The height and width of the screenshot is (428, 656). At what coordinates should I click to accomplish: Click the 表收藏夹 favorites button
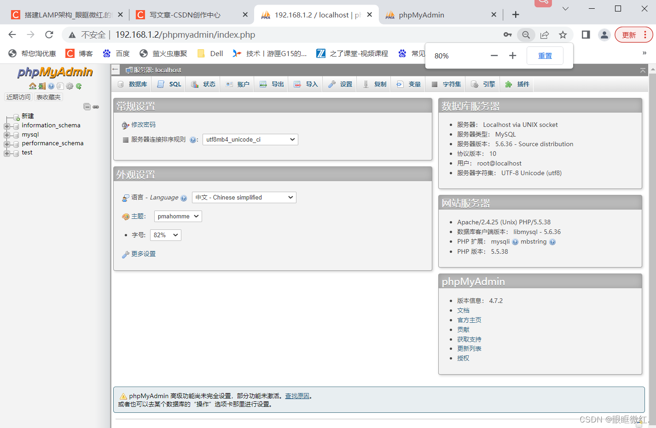pos(48,97)
